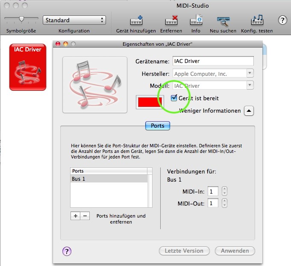The height and width of the screenshot is (266, 291).
Task: Open the Modell dropdown arrow
Action: tap(250, 85)
